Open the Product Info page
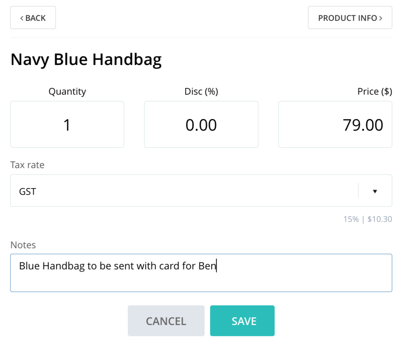This screenshot has height=342, width=402. [x=350, y=18]
